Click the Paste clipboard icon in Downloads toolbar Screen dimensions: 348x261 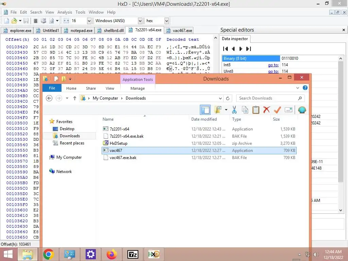pyautogui.click(x=256, y=110)
